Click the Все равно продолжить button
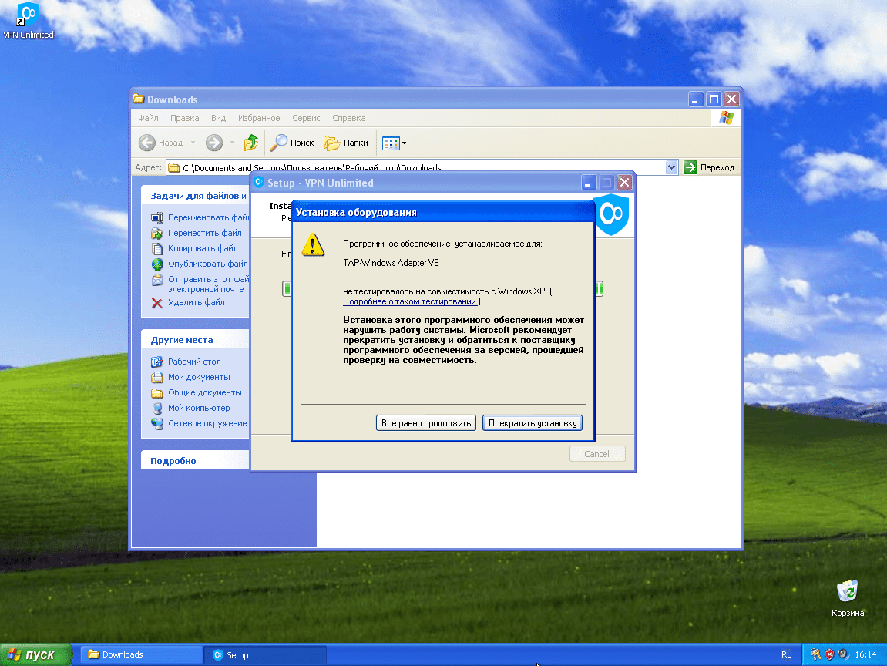The width and height of the screenshot is (887, 666). (x=425, y=422)
